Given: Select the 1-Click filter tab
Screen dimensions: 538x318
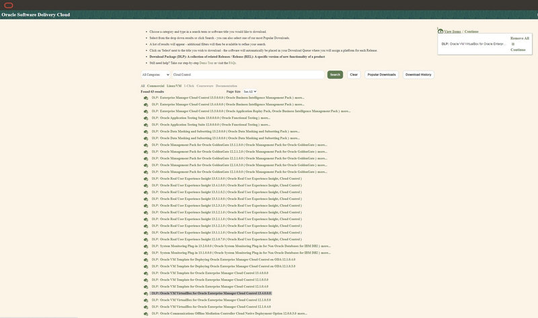Looking at the screenshot, I should (189, 86).
